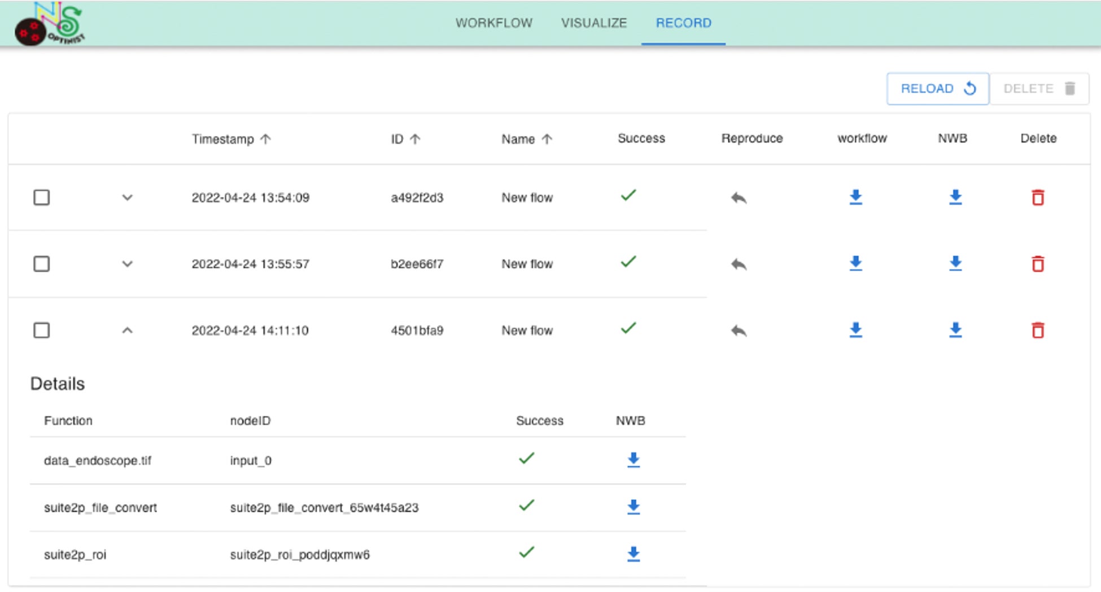Expand details of run b2ee66f7

(127, 264)
